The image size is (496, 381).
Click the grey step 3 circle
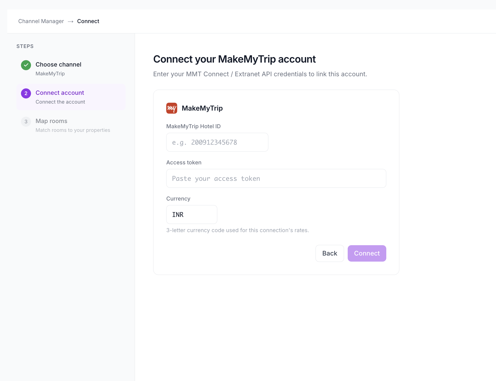point(26,122)
